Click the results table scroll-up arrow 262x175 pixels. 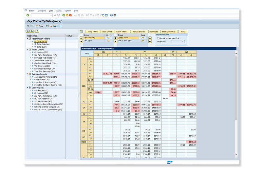[236, 54]
